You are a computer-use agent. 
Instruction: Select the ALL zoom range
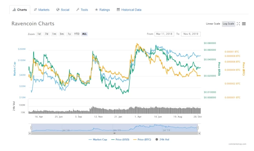[x=84, y=34]
